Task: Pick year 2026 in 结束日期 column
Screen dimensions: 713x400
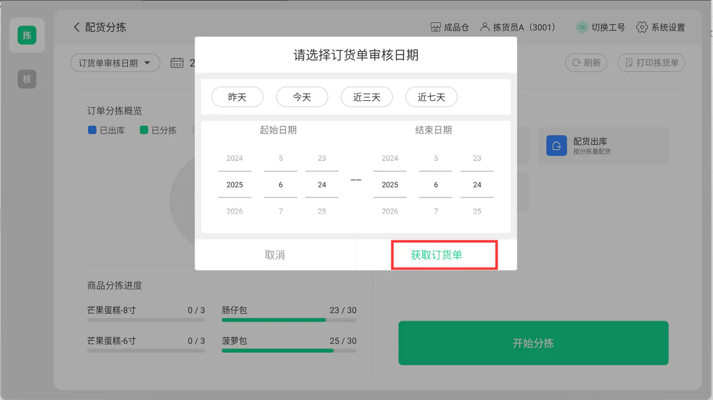Action: 390,211
